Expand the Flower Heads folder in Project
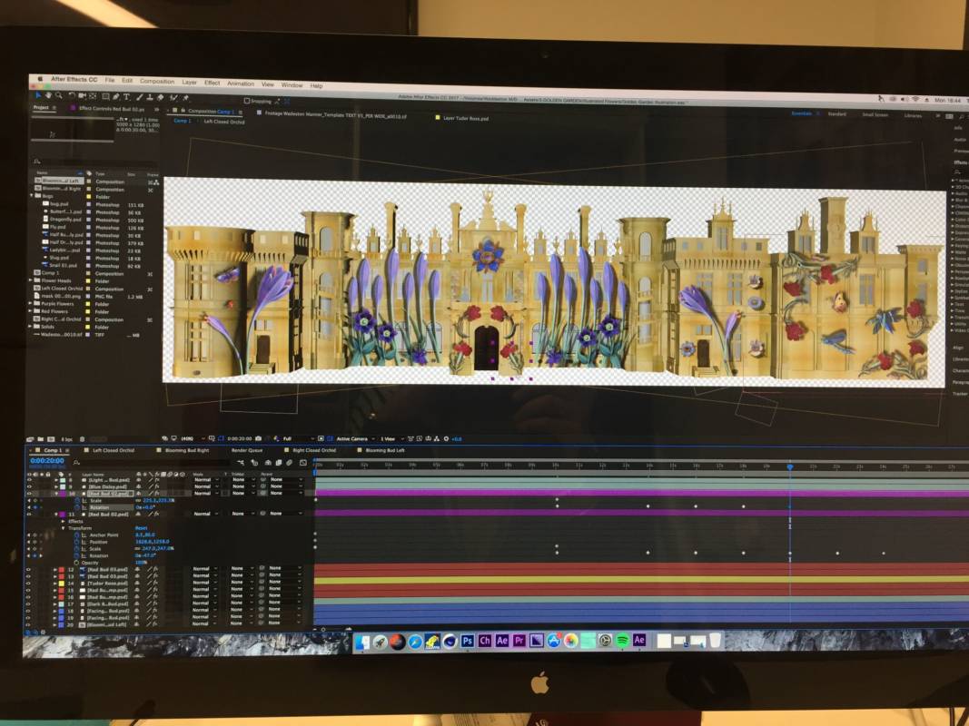This screenshot has height=726, width=969. (x=33, y=280)
